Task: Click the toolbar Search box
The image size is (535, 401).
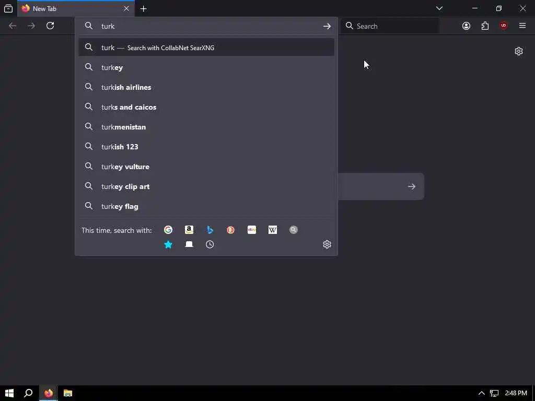Action: point(390,26)
